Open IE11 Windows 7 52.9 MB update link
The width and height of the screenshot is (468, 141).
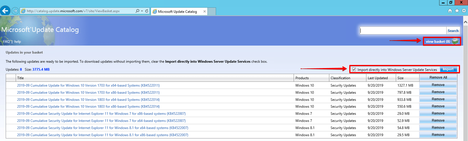click(x=101, y=121)
